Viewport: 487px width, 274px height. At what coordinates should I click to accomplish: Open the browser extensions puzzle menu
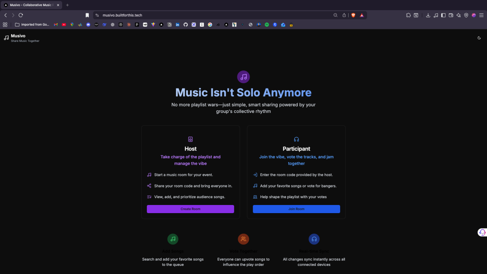click(408, 15)
